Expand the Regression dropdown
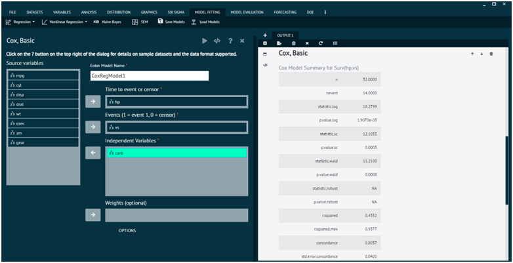Viewport: 513px width, 263px height. click(20, 22)
